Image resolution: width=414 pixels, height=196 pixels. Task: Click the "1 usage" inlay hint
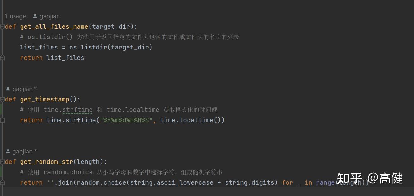click(15, 16)
